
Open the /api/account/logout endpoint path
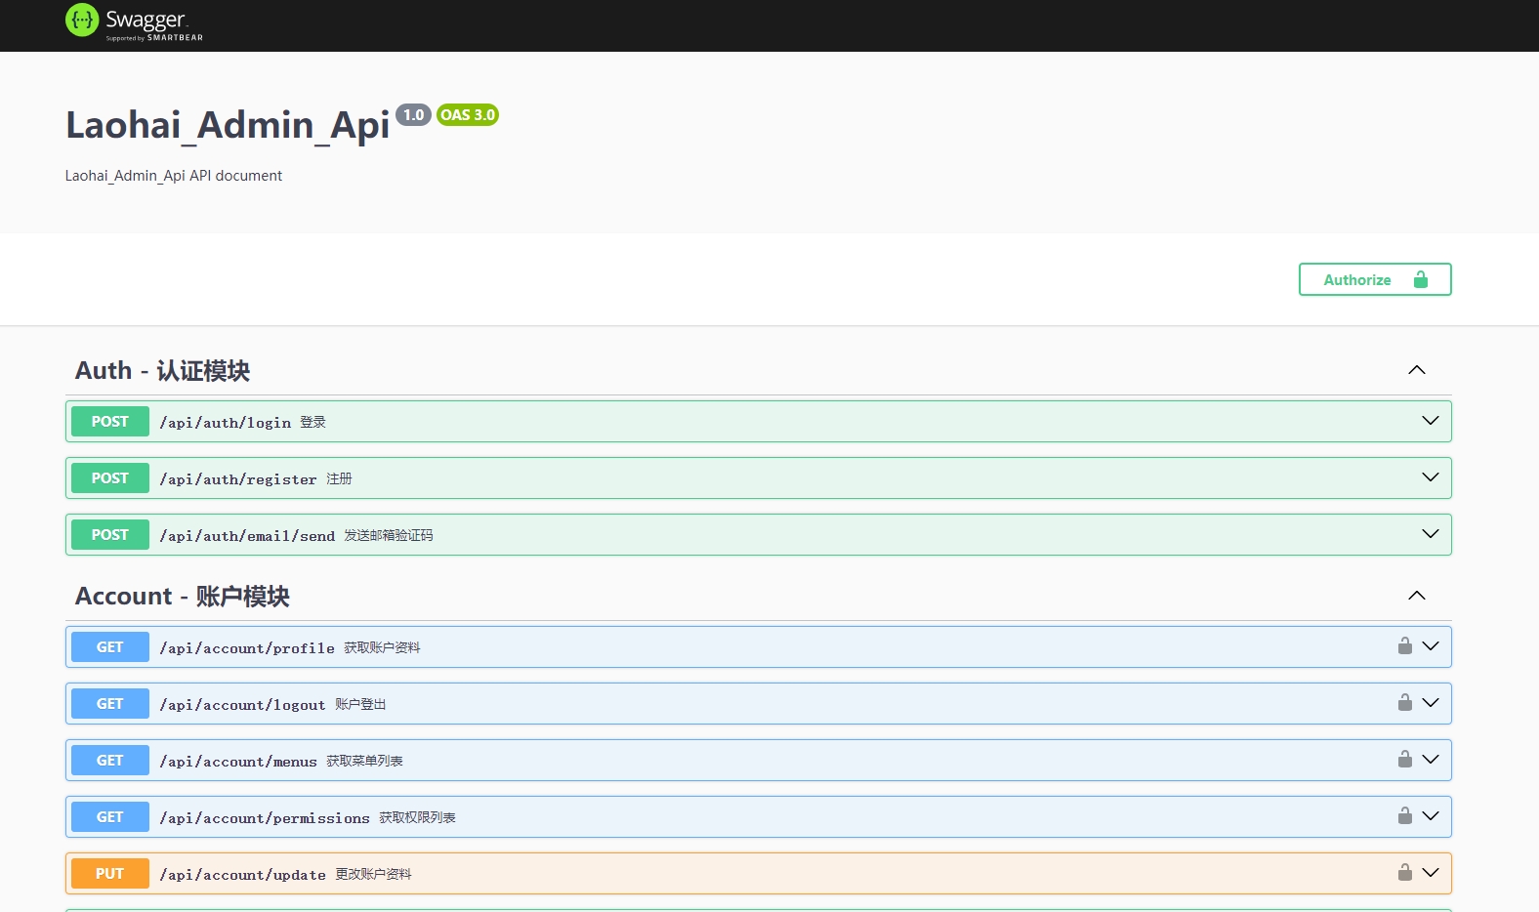243,705
